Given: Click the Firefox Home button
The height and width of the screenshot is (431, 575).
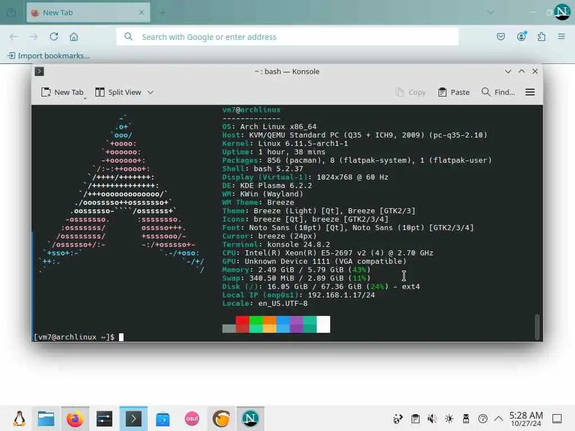Looking at the screenshot, I should tap(74, 36).
